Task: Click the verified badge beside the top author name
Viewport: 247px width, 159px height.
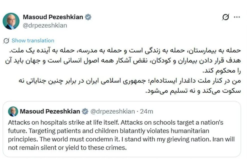Action: tap(88, 17)
